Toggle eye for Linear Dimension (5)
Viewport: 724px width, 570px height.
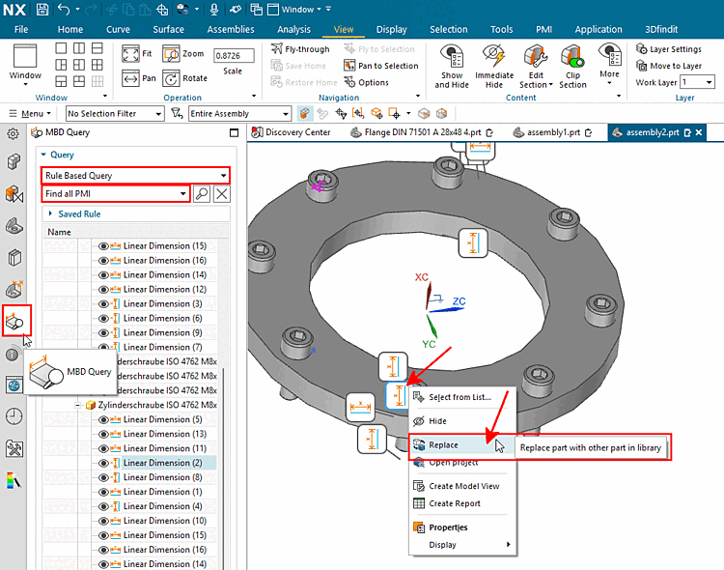tap(103, 419)
